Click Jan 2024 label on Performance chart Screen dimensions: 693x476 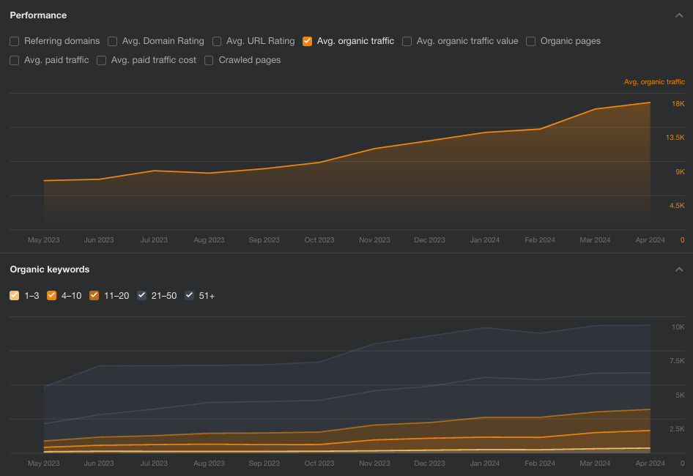pyautogui.click(x=485, y=240)
